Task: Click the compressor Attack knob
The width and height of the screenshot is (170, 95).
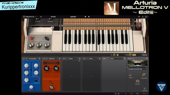Action: coord(36,65)
